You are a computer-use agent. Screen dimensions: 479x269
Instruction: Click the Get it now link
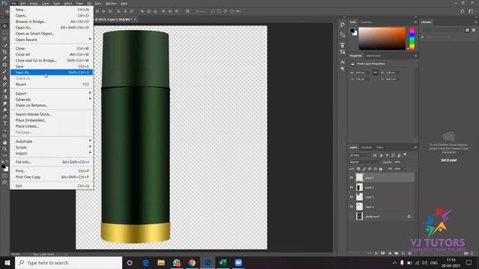[x=448, y=160]
